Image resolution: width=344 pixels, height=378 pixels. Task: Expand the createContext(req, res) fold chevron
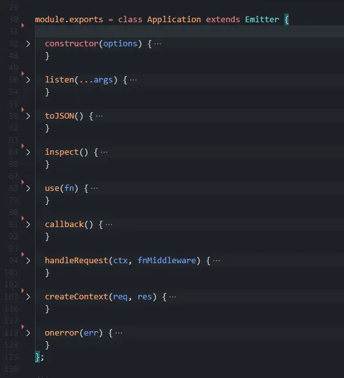pos(28,297)
